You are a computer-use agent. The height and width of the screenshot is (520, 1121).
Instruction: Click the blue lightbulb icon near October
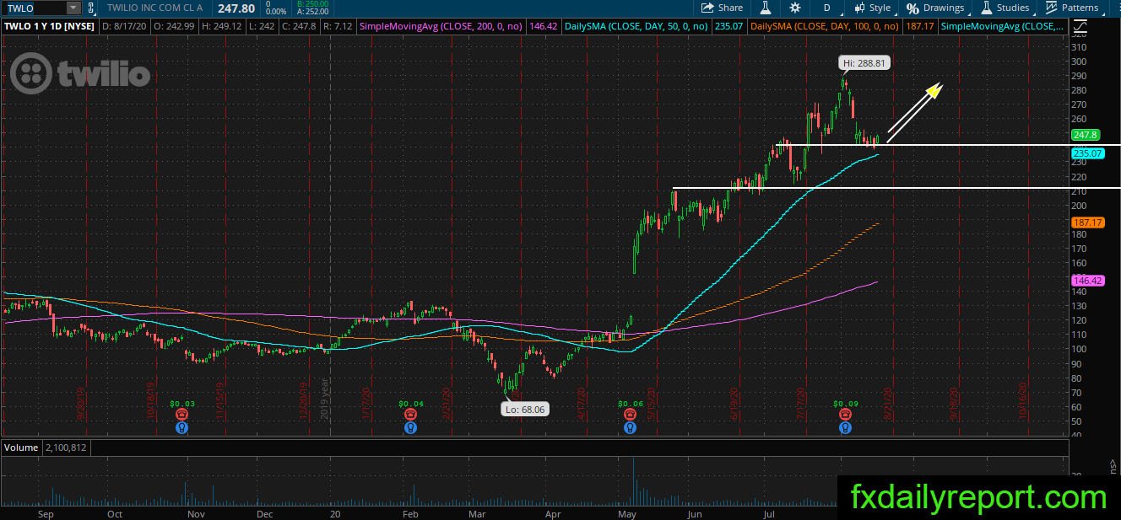tap(182, 428)
